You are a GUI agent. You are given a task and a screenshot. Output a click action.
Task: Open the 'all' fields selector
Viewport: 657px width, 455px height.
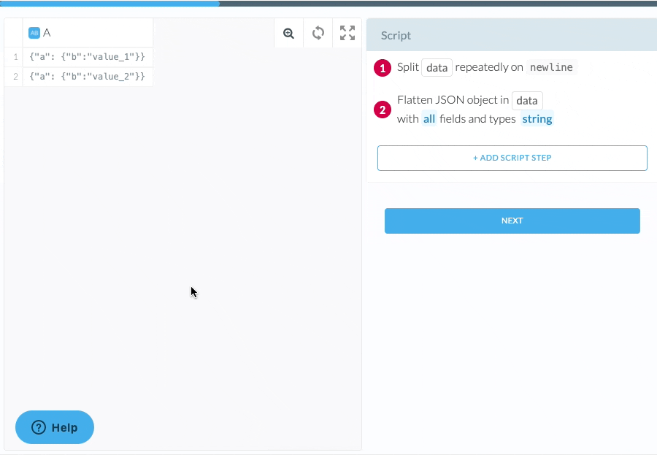click(x=429, y=119)
